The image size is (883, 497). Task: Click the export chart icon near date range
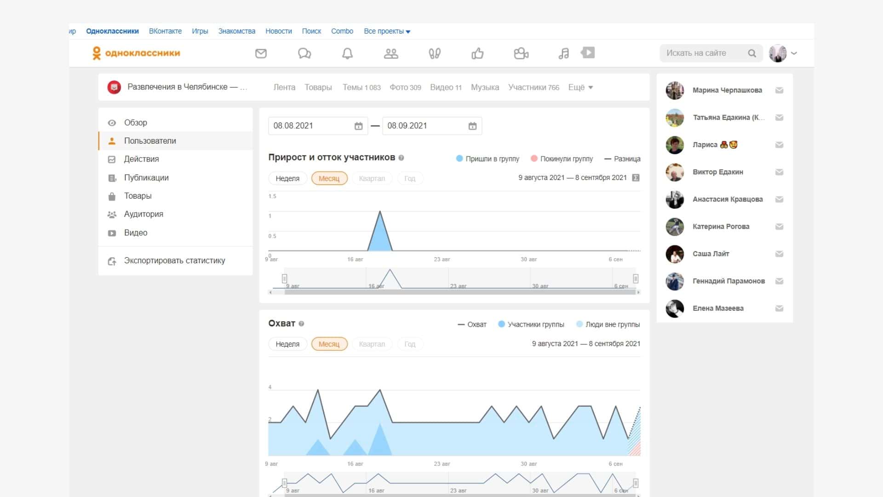[x=636, y=178]
